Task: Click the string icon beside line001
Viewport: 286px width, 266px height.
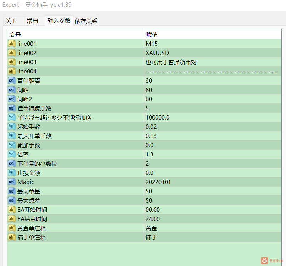Action: [x=11, y=44]
